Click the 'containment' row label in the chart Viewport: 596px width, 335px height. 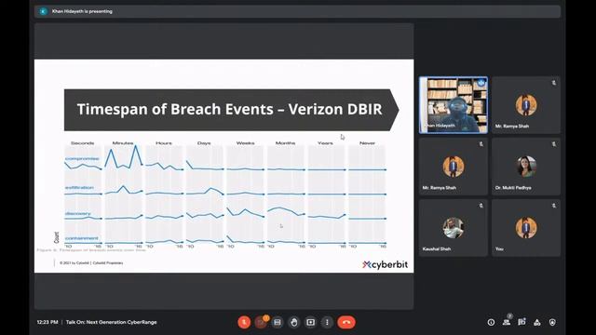pos(82,238)
